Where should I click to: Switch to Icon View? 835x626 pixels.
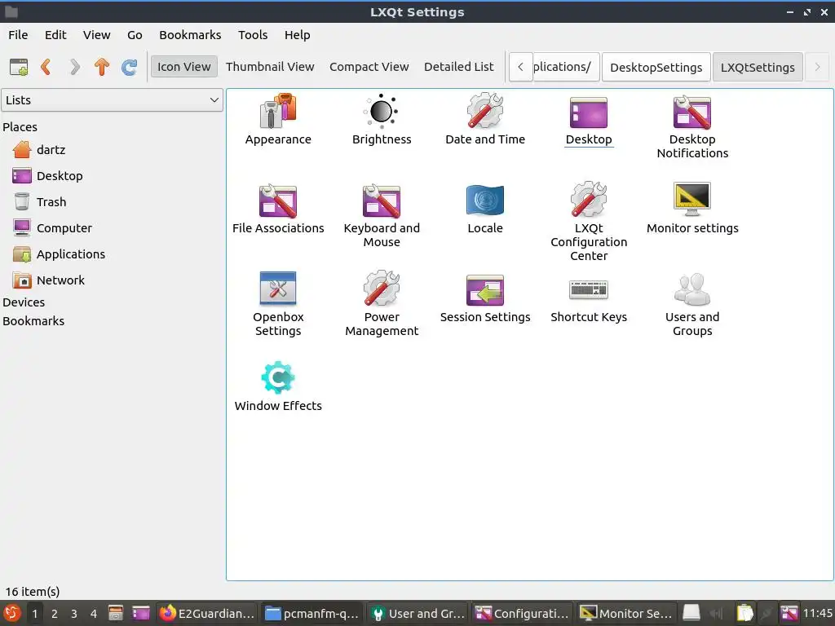pos(183,67)
